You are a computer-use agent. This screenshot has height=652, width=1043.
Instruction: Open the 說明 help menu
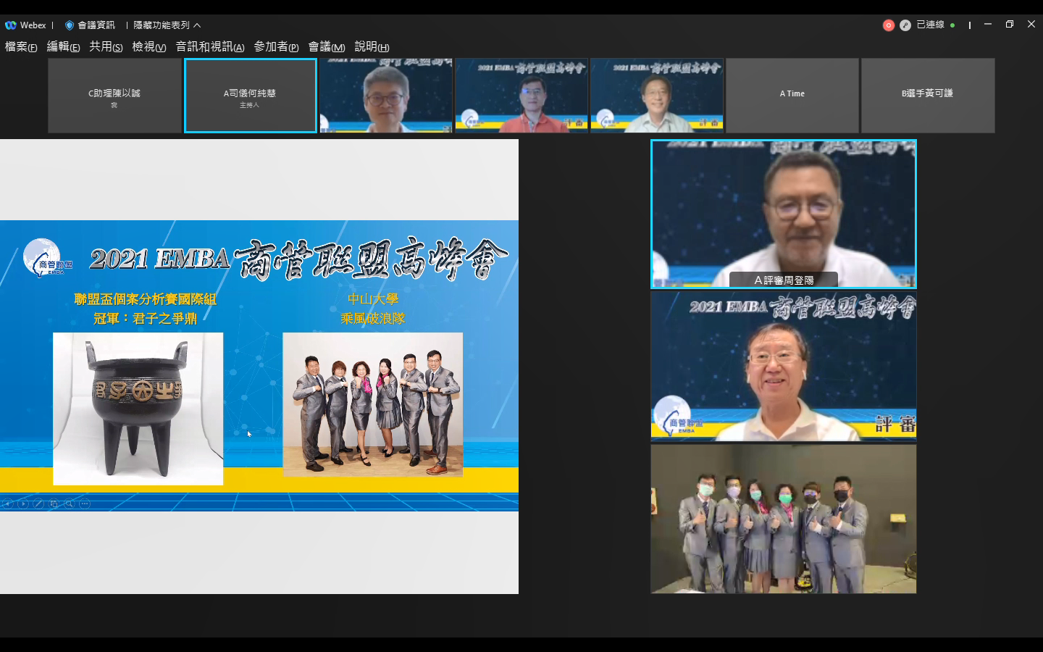[372, 47]
